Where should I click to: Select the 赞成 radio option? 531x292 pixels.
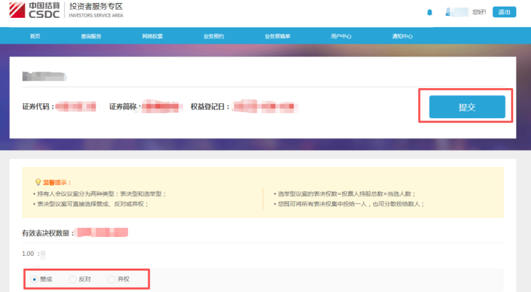click(x=34, y=279)
